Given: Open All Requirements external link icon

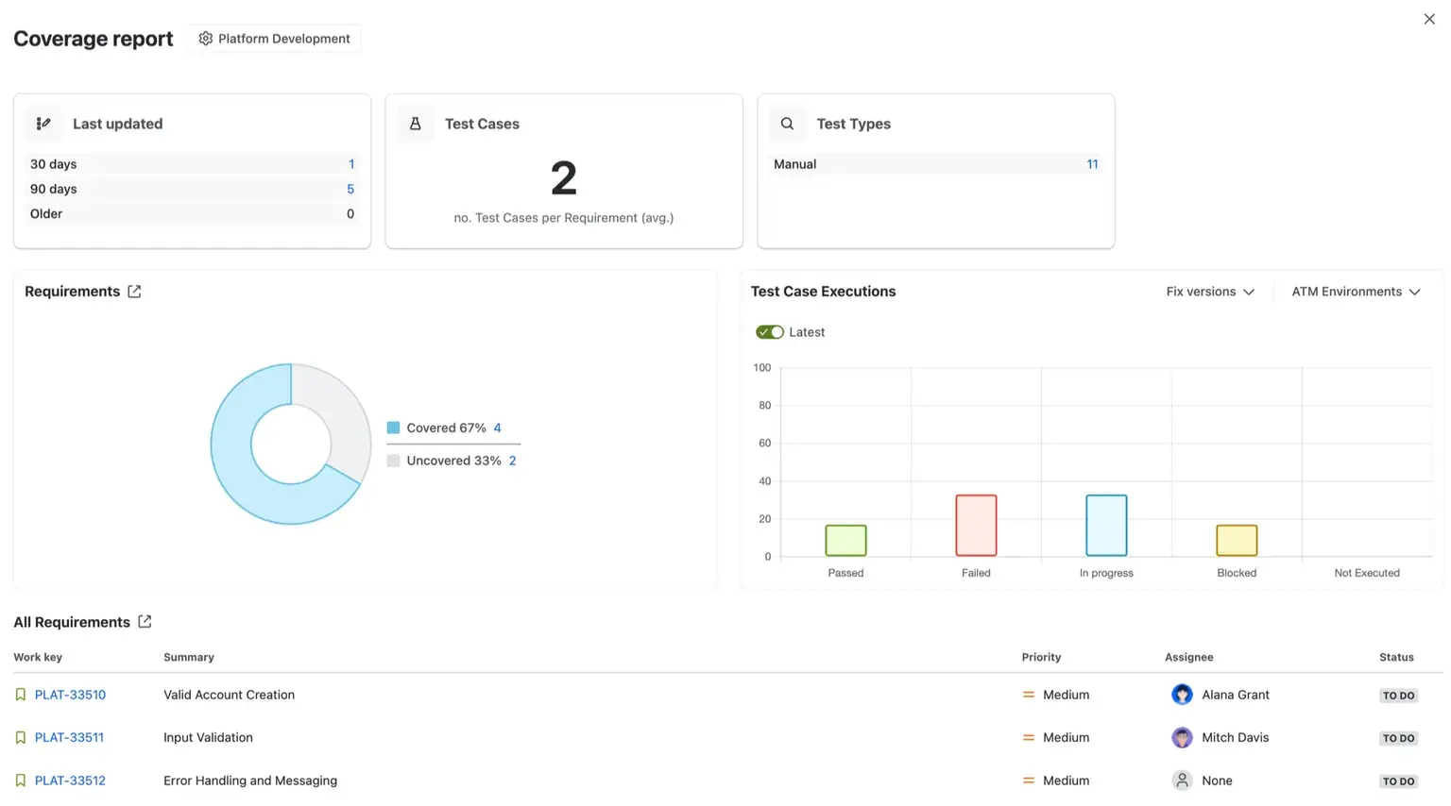Looking at the screenshot, I should point(145,622).
